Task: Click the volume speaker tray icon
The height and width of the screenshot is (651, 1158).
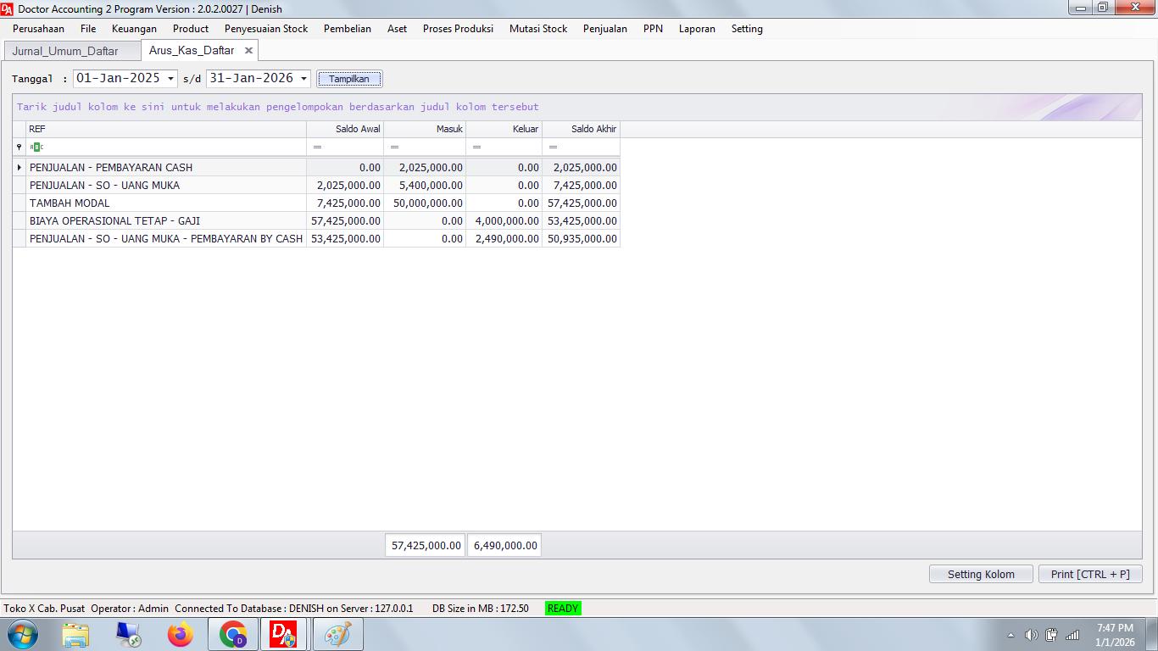Action: coord(1031,635)
